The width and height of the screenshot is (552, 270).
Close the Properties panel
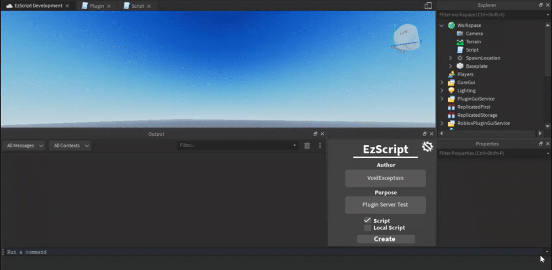pyautogui.click(x=548, y=144)
